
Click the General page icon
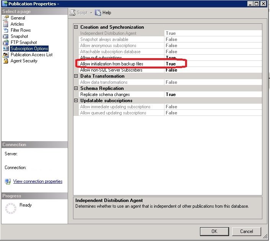6,18
